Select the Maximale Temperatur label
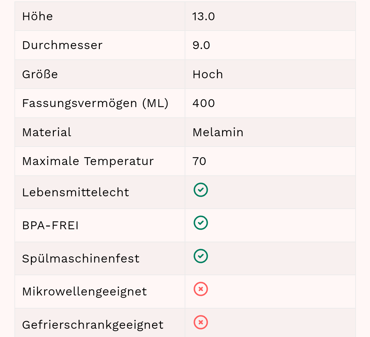Viewport: 370px width, 337px height. click(88, 161)
